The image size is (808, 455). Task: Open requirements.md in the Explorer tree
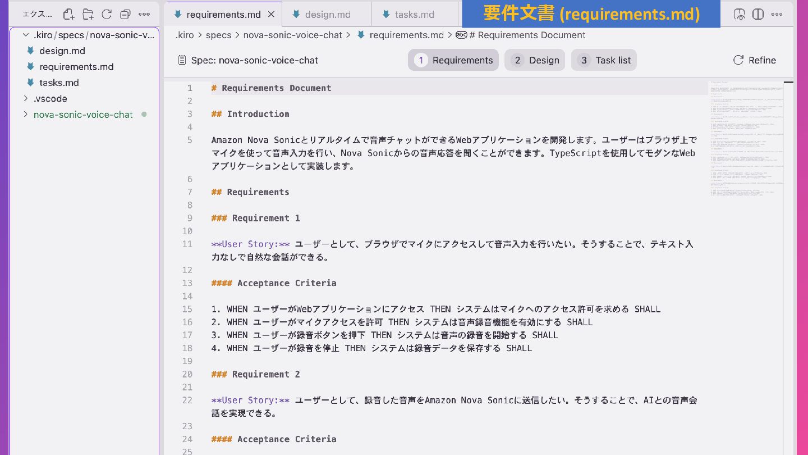click(x=76, y=67)
